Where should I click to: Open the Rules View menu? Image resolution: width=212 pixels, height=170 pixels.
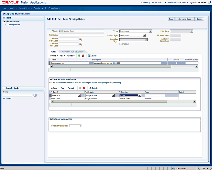point(62,55)
